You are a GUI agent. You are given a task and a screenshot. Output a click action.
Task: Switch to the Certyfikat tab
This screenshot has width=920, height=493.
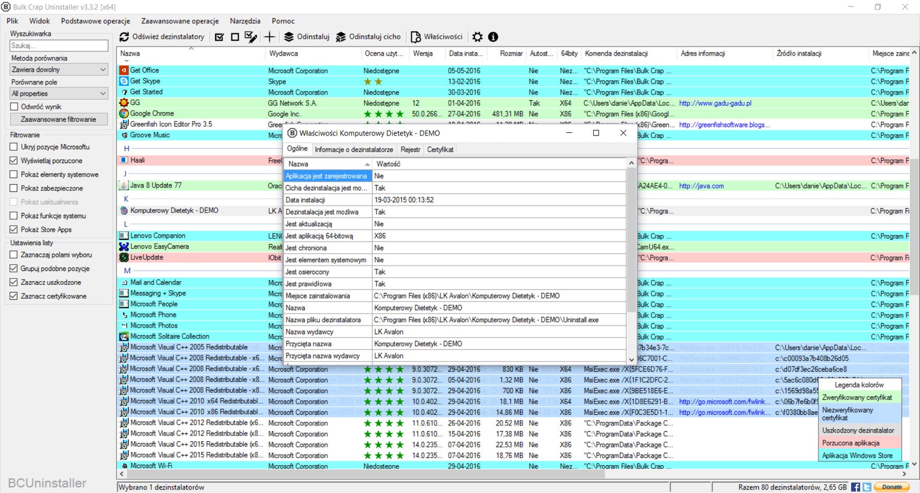[x=440, y=150]
